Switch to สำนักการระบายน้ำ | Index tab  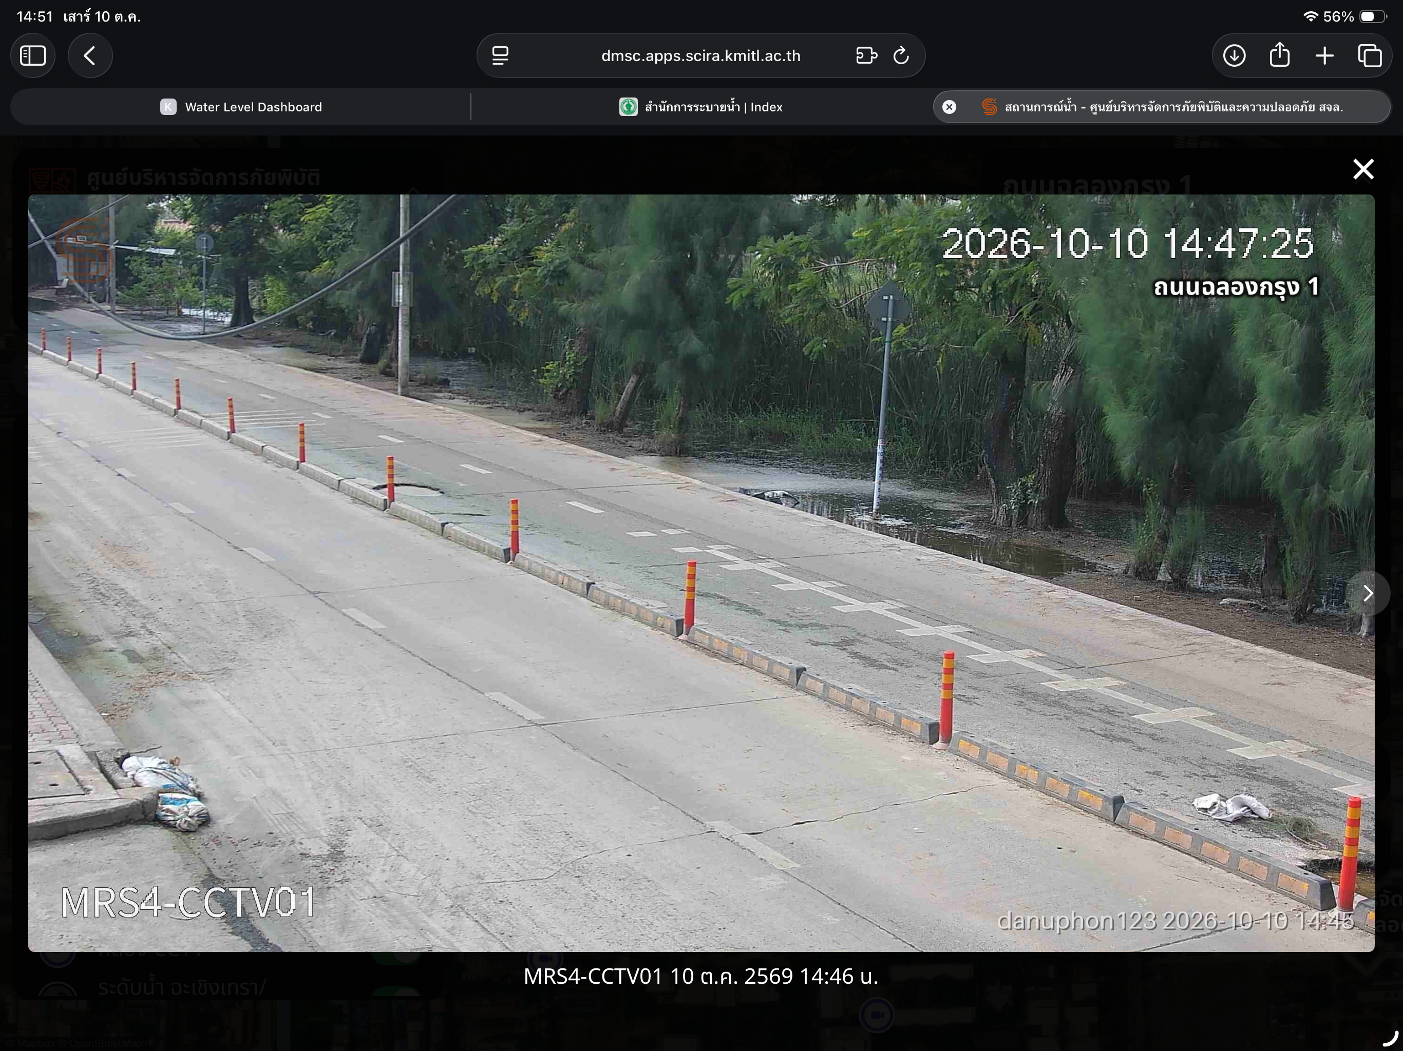701,107
